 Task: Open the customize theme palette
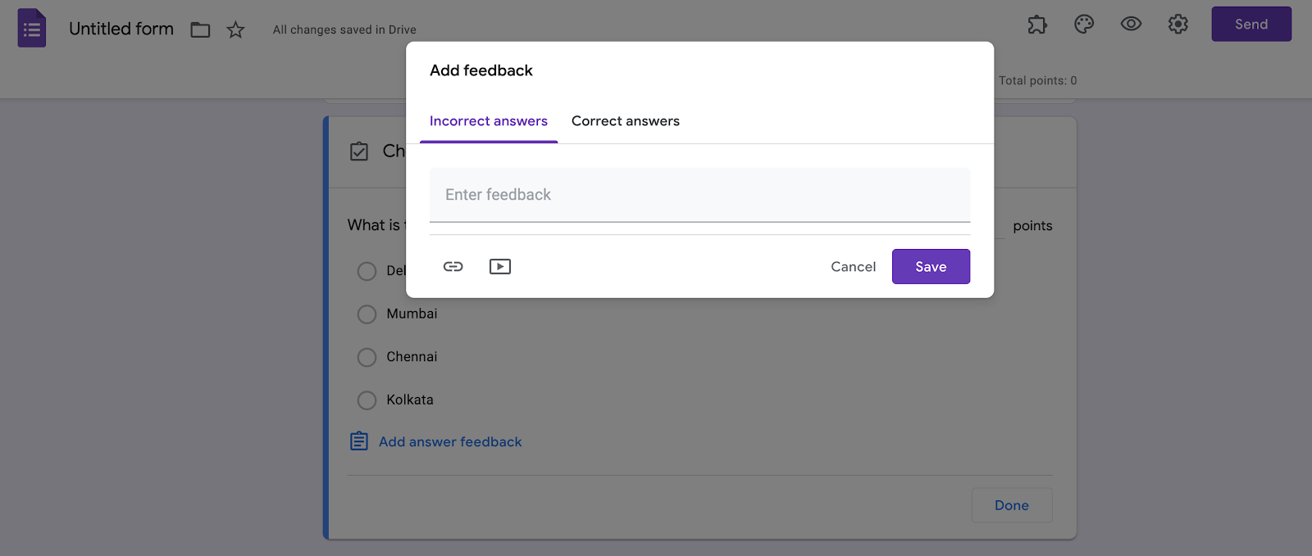tap(1084, 25)
